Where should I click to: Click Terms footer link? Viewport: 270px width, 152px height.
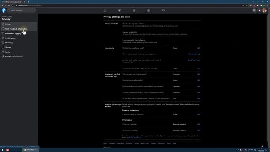pos(169,144)
